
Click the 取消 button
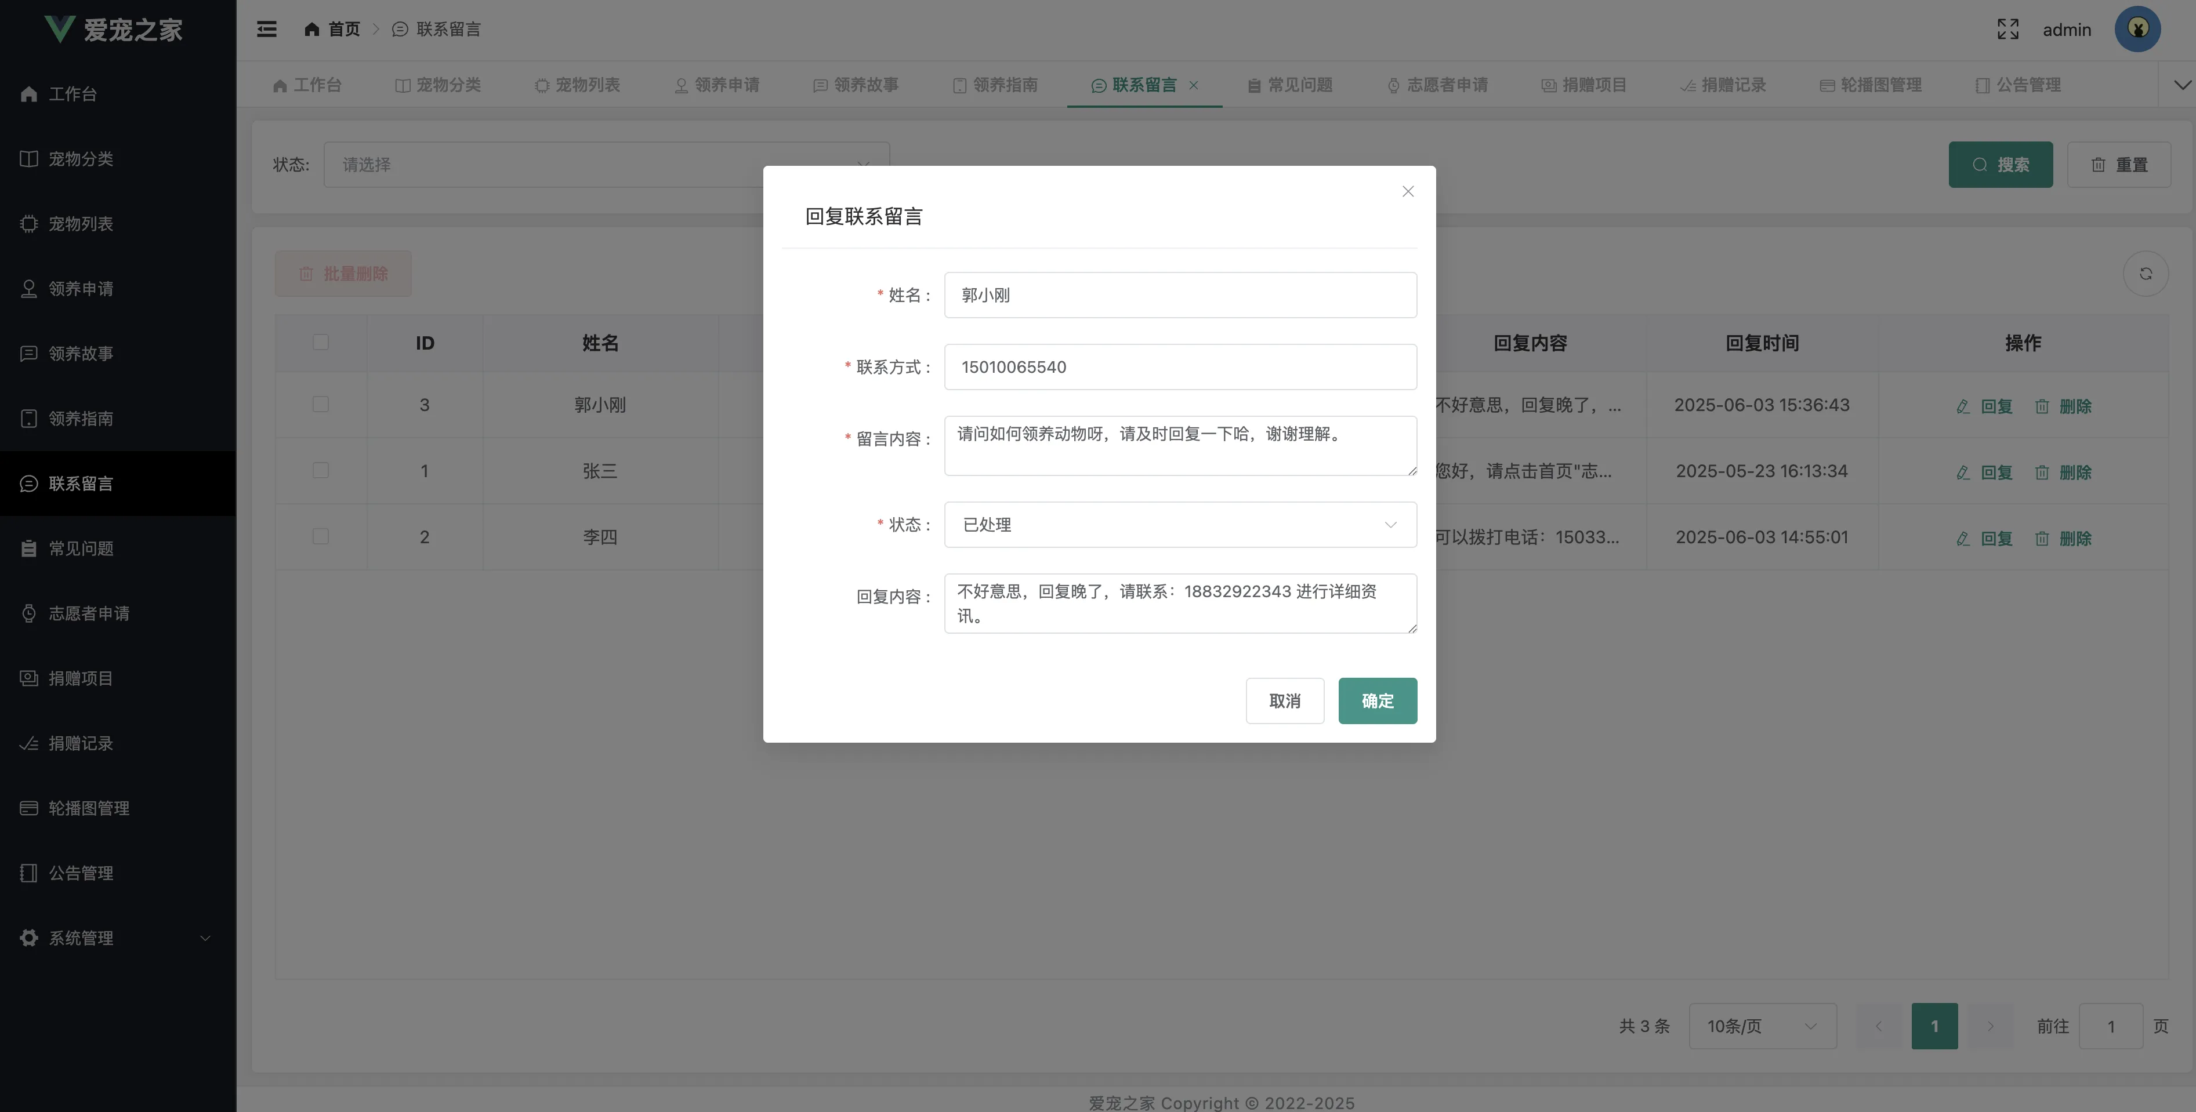coord(1284,702)
